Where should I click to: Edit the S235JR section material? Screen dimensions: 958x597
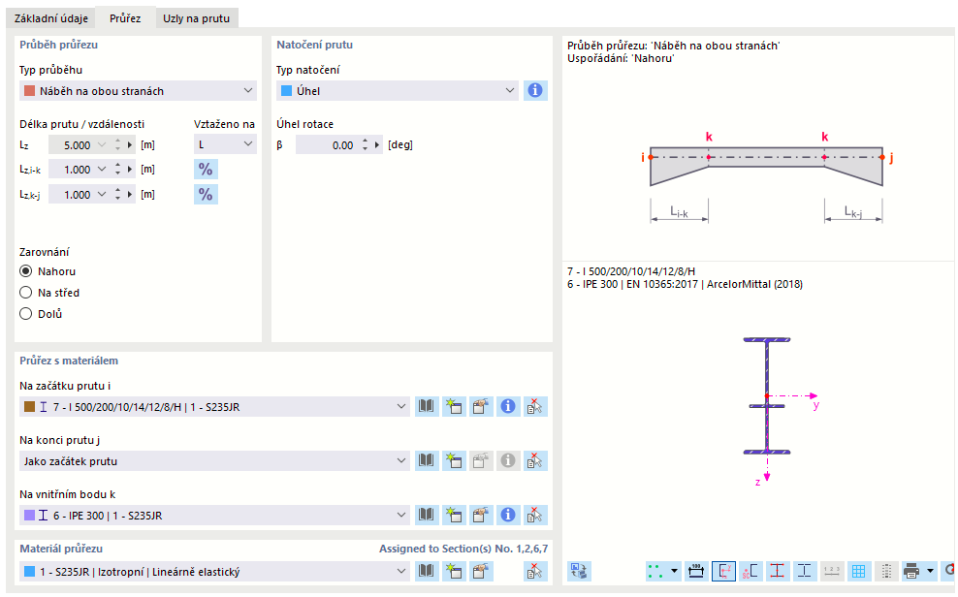coord(481,572)
